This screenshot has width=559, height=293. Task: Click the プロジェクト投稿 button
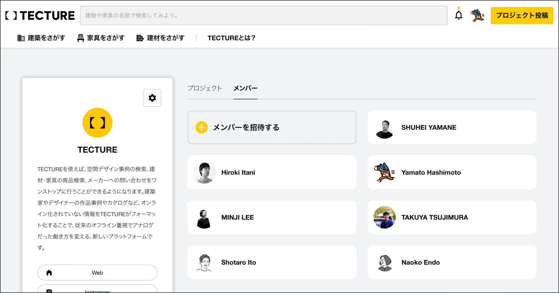(x=522, y=15)
